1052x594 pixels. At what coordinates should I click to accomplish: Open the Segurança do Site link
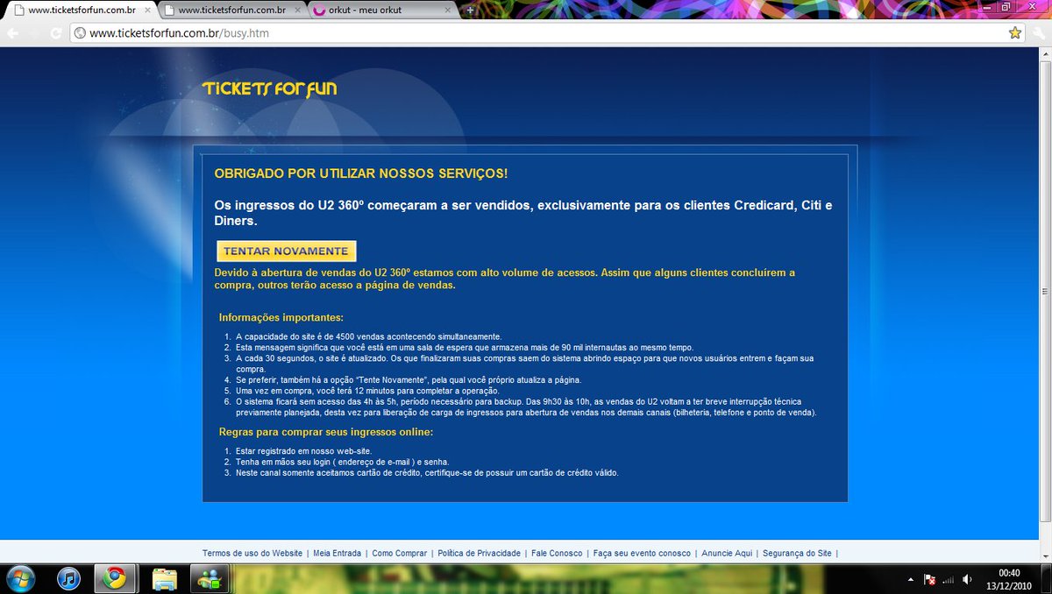pos(797,553)
